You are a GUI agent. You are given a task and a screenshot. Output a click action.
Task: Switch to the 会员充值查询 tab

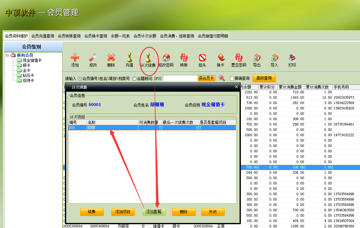coord(43,36)
